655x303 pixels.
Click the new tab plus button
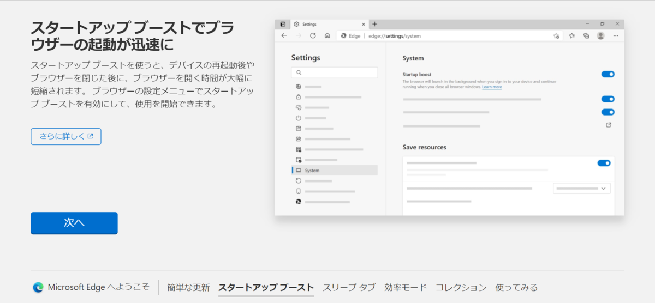coord(374,24)
